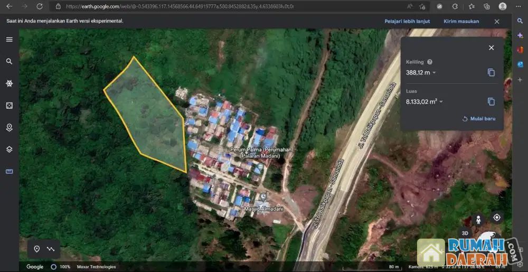This screenshot has width=528, height=272.
Task: Open Voyager with the ship wheel icon
Action: 9,83
